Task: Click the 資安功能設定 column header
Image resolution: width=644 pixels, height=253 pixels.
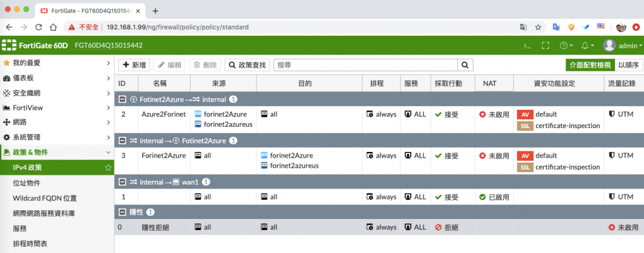Action: (x=558, y=83)
